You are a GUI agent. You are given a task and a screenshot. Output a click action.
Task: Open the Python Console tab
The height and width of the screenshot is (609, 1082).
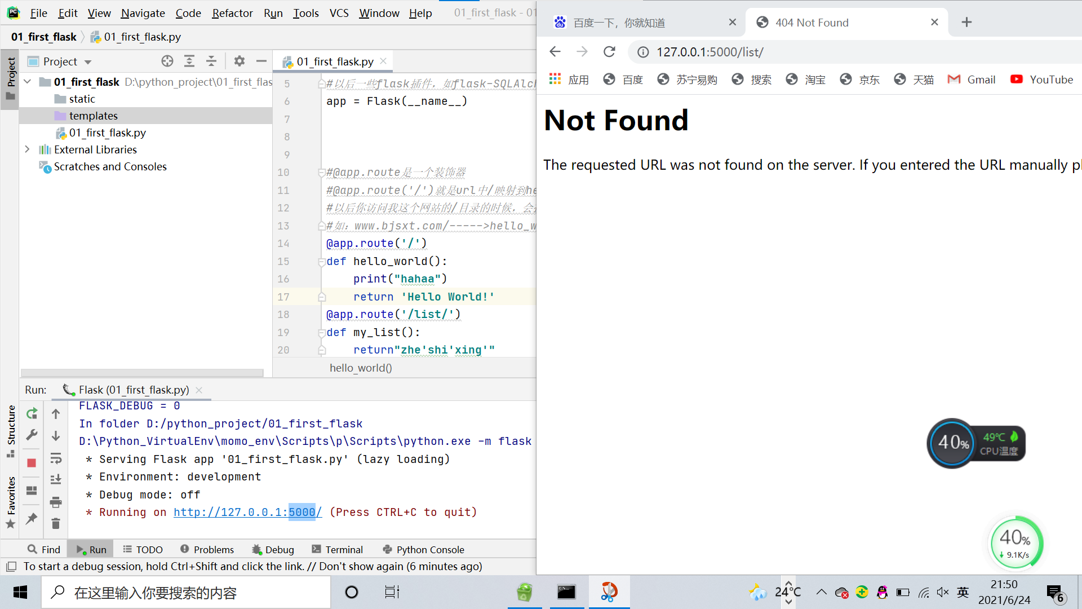coord(423,549)
